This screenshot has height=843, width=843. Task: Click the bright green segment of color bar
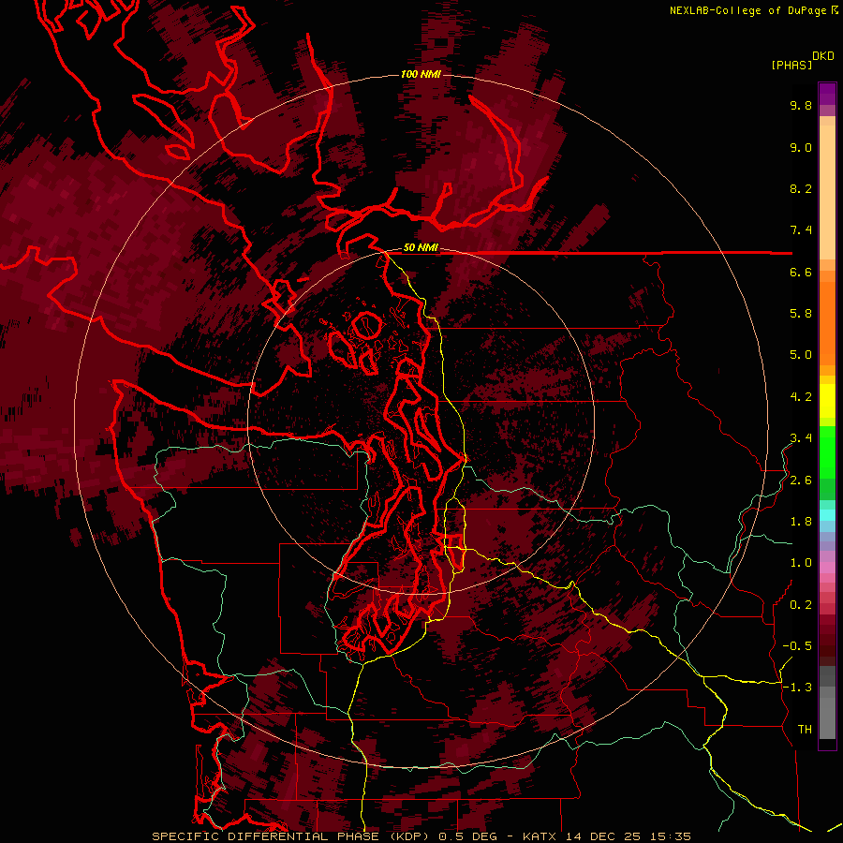pyautogui.click(x=827, y=451)
